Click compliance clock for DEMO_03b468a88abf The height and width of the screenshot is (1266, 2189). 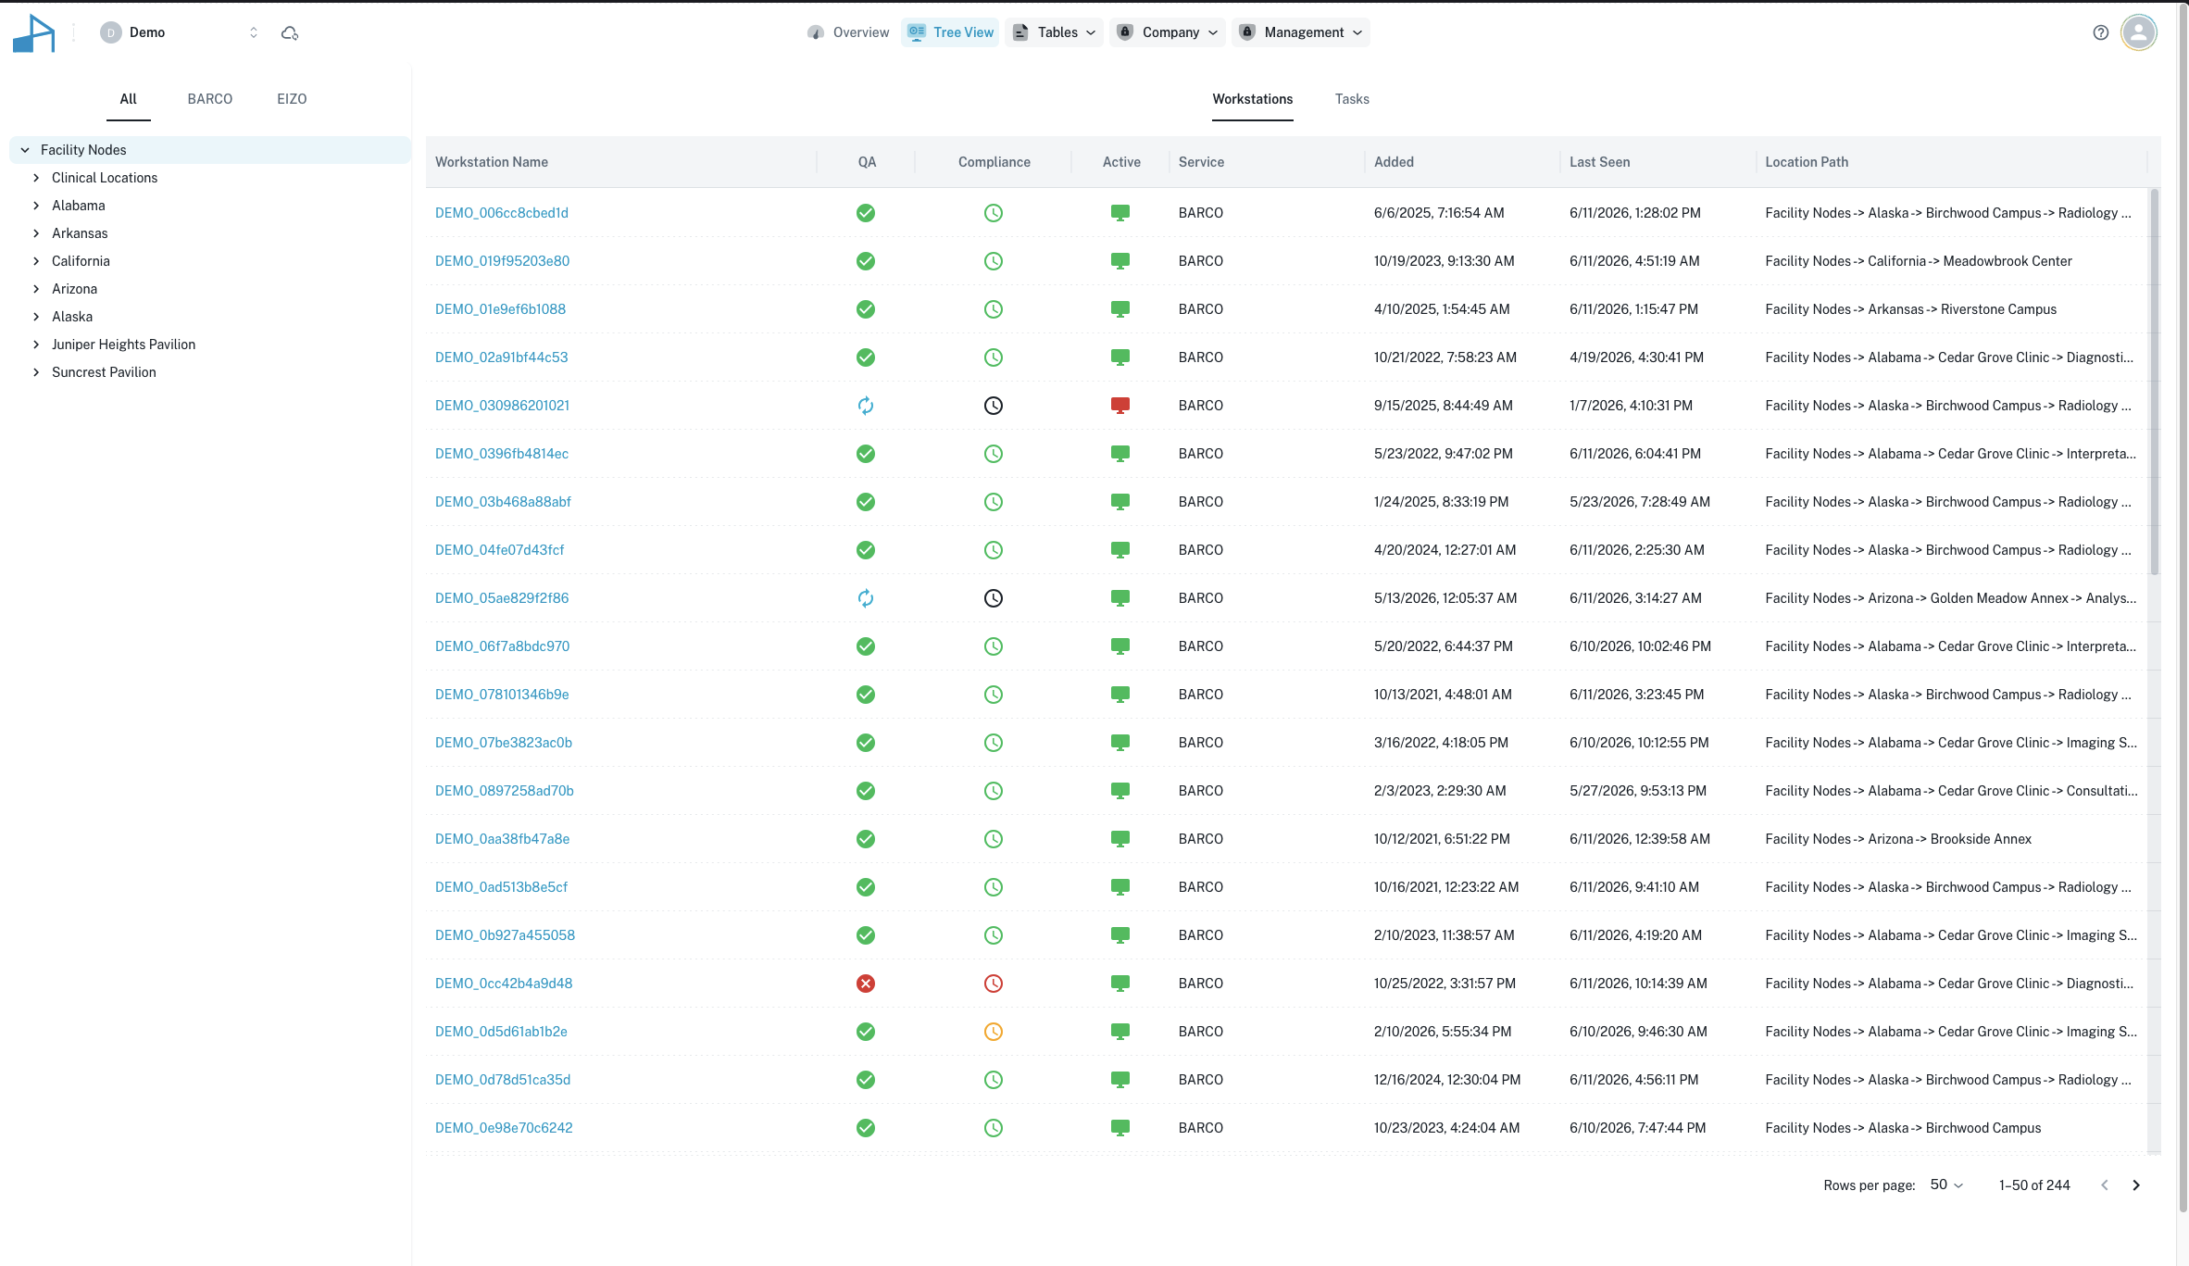(x=994, y=502)
